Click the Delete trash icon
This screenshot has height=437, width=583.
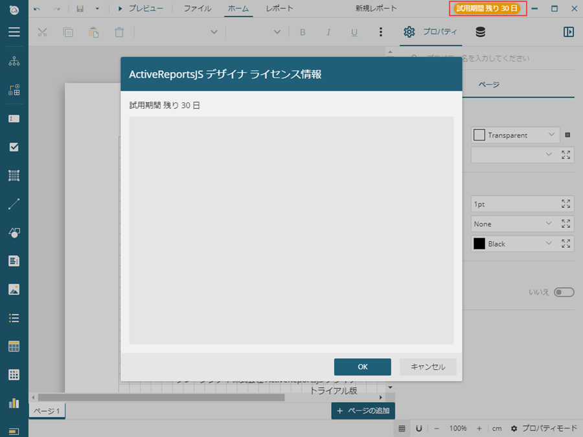[119, 32]
